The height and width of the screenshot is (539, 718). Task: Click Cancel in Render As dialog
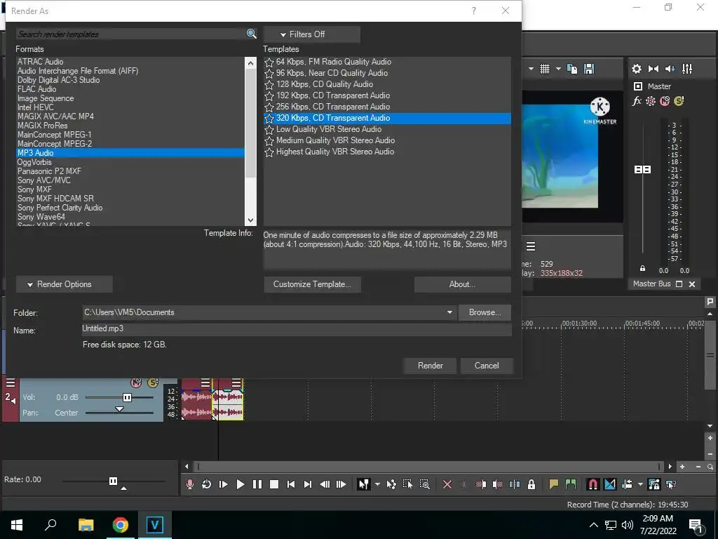(487, 365)
